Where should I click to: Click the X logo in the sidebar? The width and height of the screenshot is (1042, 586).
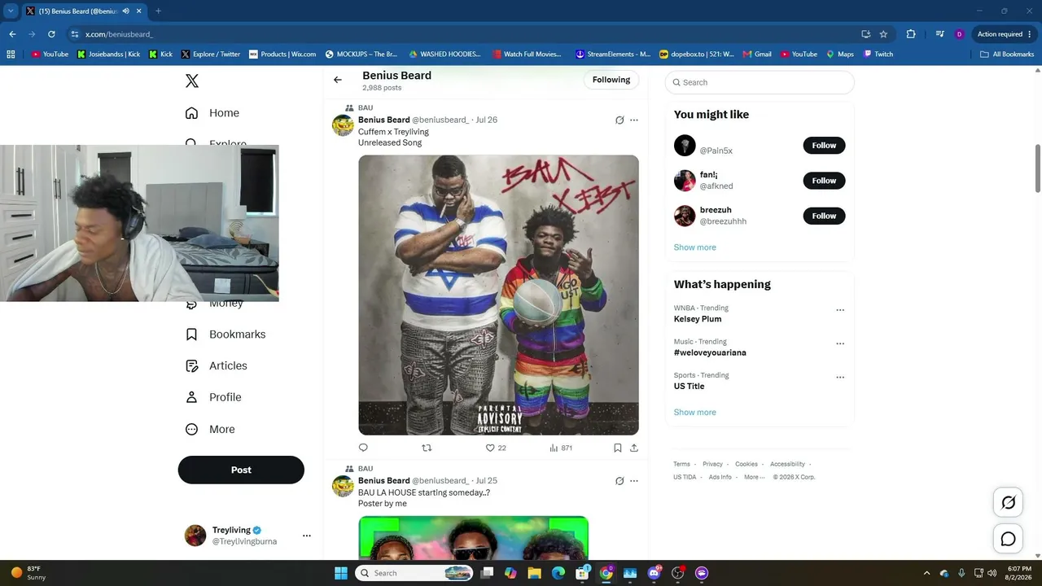[192, 81]
